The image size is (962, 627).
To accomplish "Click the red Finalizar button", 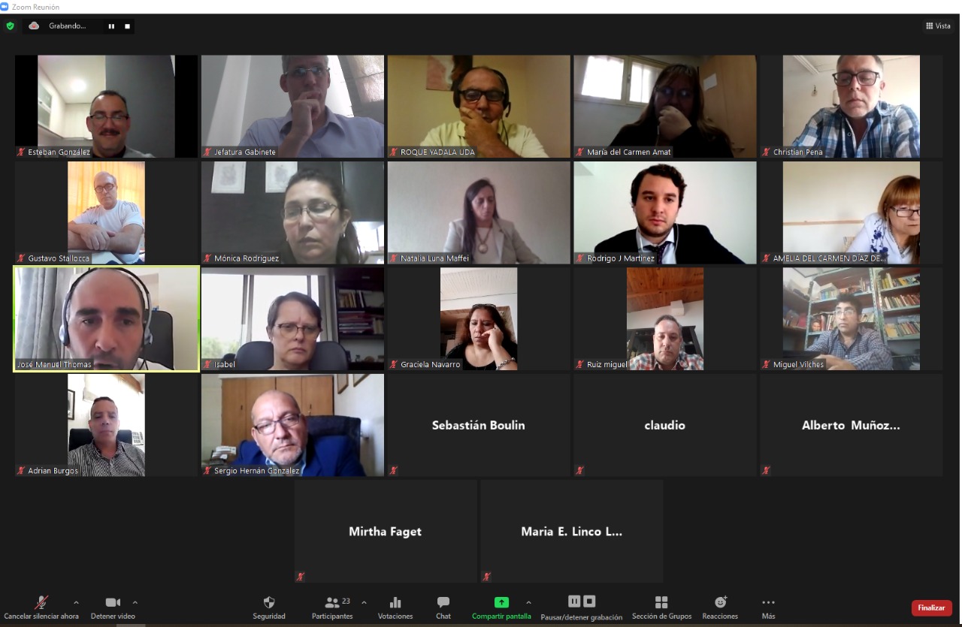I will tap(932, 608).
